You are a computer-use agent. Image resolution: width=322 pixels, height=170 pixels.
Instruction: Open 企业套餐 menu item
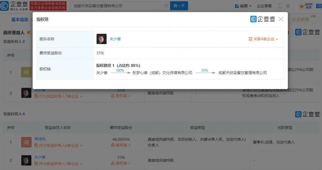[x=264, y=6]
